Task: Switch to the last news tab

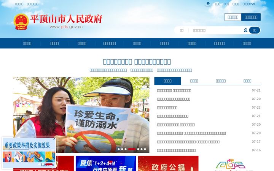Action: click(247, 81)
